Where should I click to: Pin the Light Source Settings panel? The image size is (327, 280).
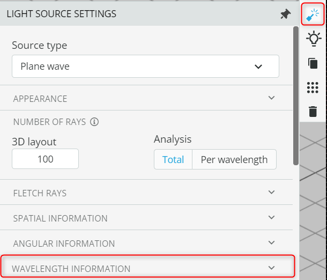[x=285, y=14]
